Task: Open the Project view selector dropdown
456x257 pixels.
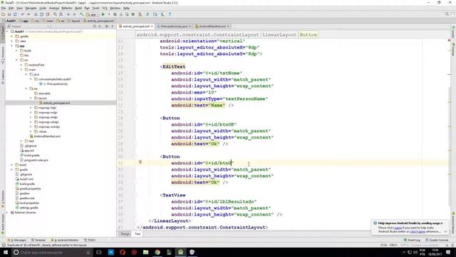Action: coord(28,26)
